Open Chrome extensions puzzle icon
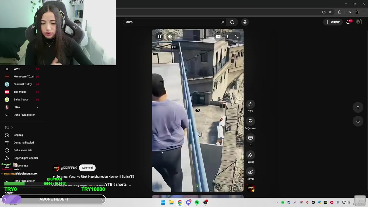This screenshot has width=368, height=207. [x=340, y=12]
